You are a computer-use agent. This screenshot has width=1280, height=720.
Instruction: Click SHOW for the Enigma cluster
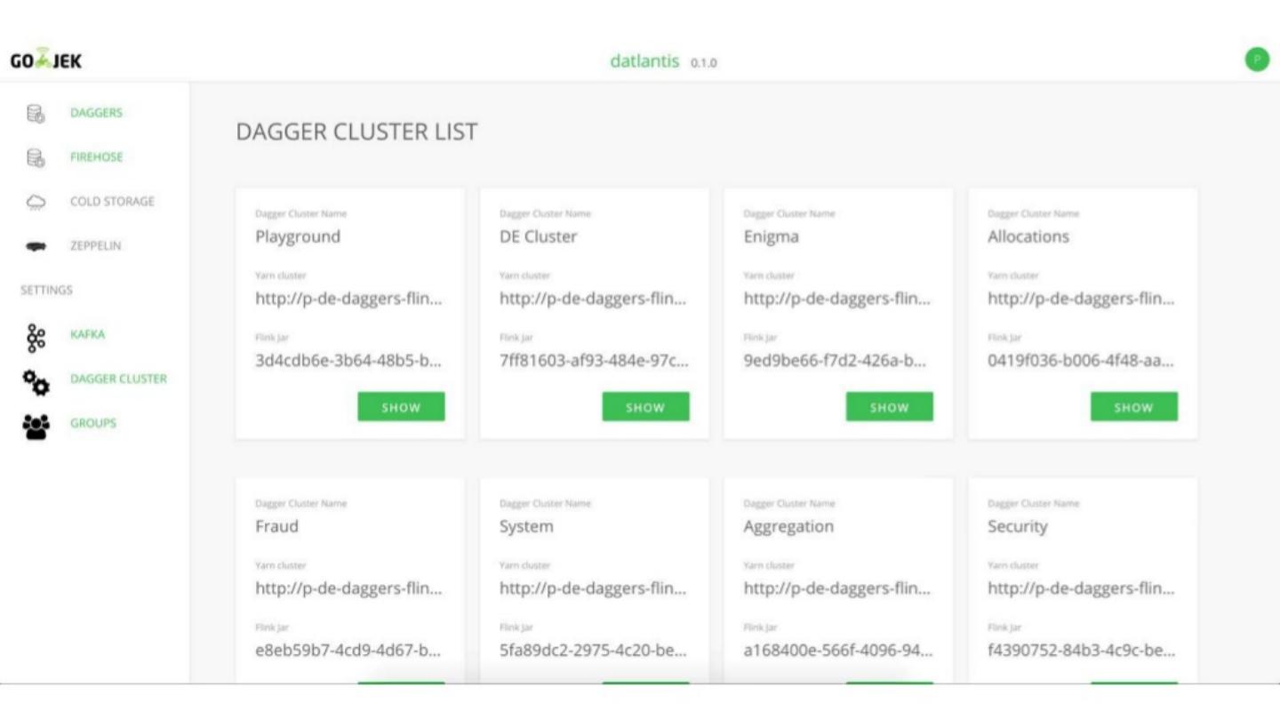coord(889,407)
